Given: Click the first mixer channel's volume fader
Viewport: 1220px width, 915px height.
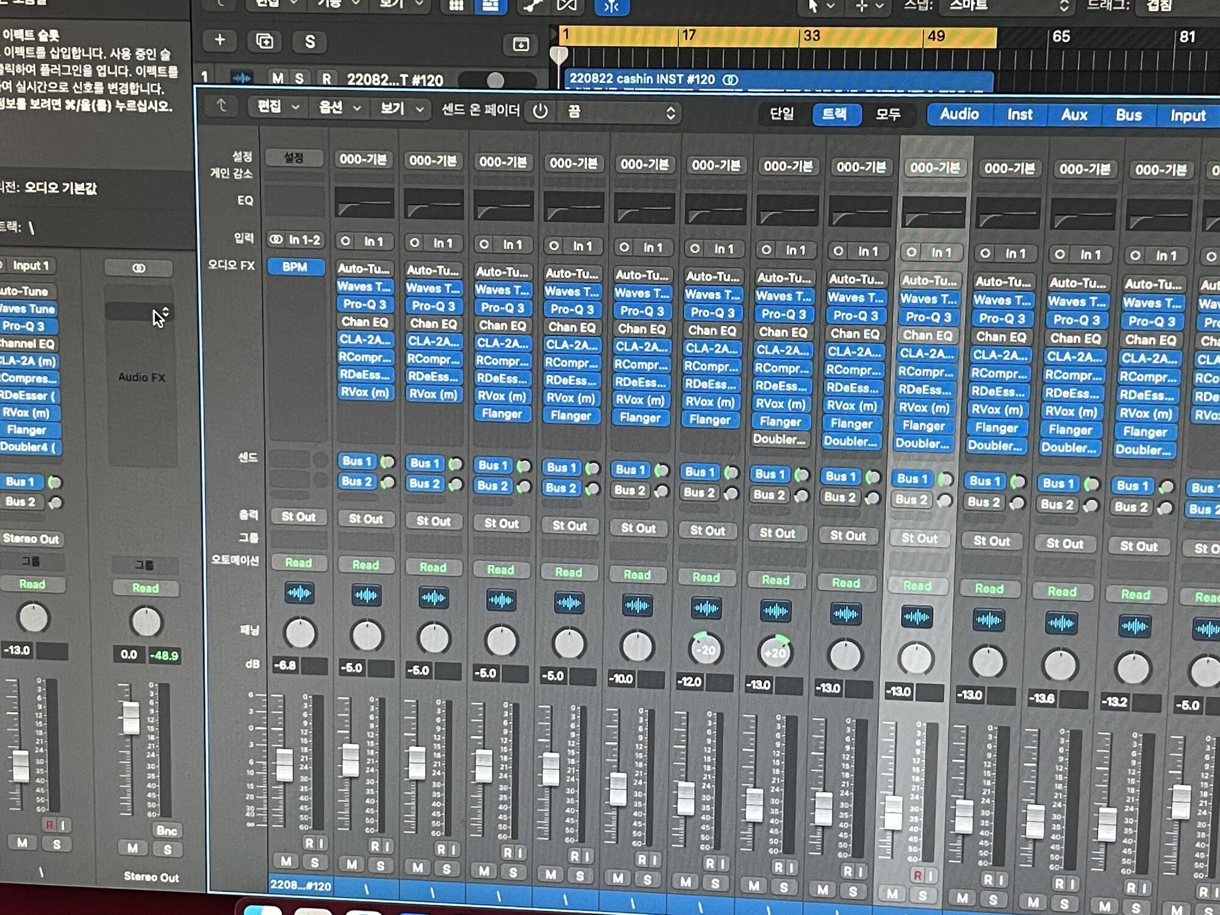Looking at the screenshot, I should click(x=284, y=765).
